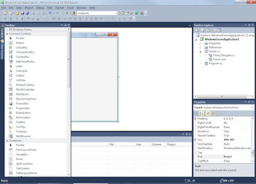Select the Button control in Toolbox
Image resolution: width=256 pixels, height=184 pixels.
click(20, 43)
